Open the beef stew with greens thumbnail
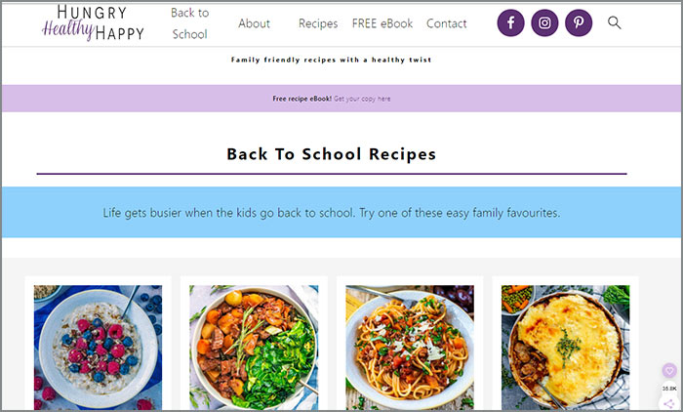683x412 pixels. tap(254, 348)
